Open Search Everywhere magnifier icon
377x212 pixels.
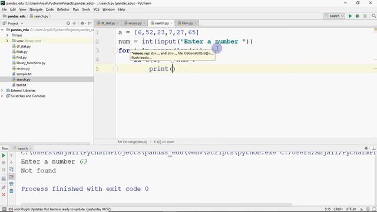(x=373, y=16)
